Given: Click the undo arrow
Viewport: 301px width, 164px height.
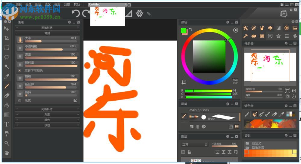Looking at the screenshot, I should (x=76, y=13).
